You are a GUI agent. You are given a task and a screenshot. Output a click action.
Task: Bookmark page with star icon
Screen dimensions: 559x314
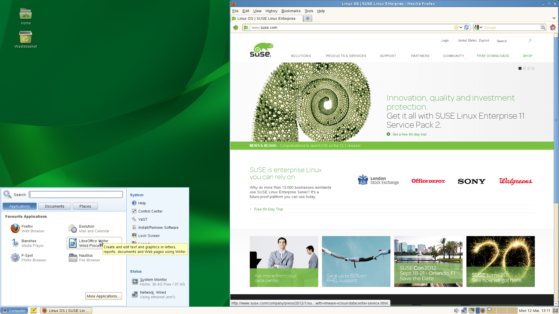[456, 27]
